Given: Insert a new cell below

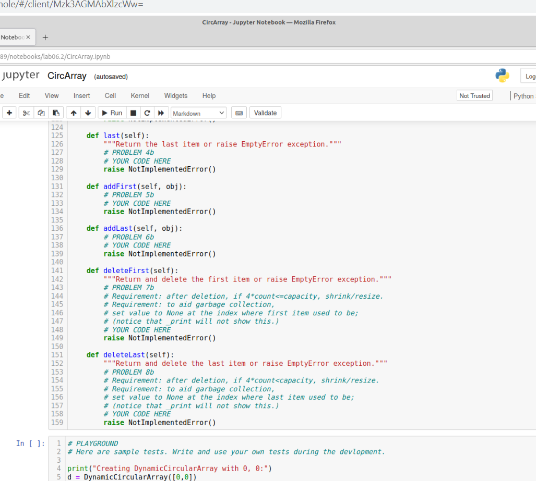Looking at the screenshot, I should 9,113.
